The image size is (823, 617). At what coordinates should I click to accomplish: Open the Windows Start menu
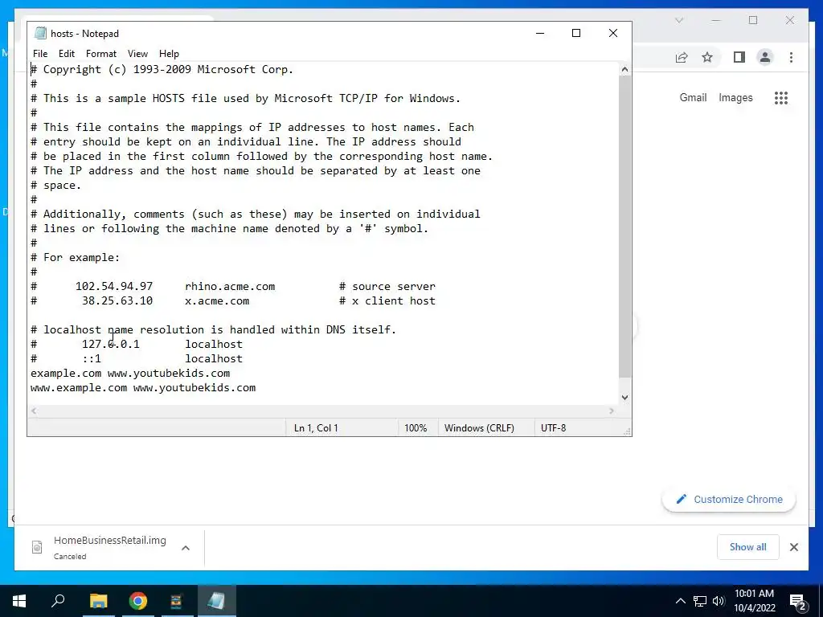[19, 601]
